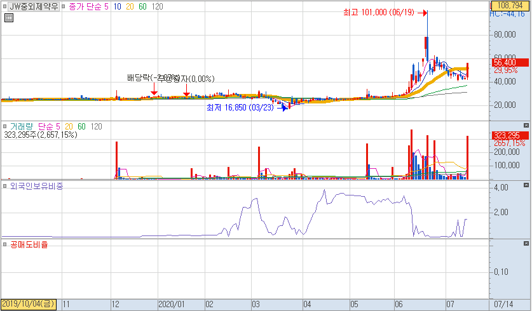Click the 거래량 indicator title
This screenshot has width=532, height=311.
22,126
